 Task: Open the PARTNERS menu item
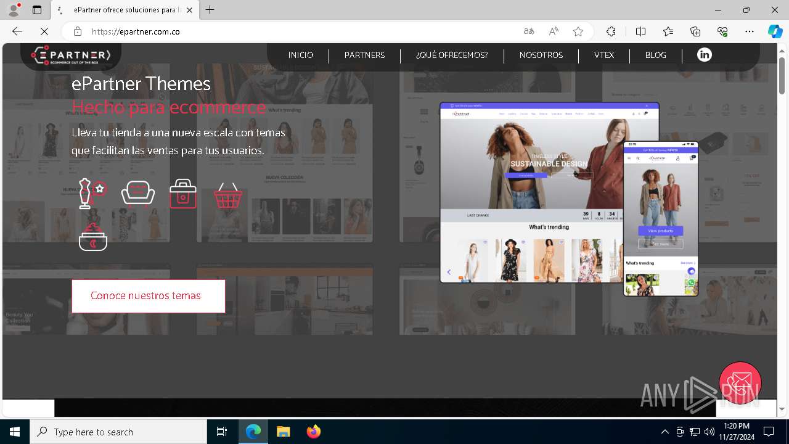click(x=364, y=55)
